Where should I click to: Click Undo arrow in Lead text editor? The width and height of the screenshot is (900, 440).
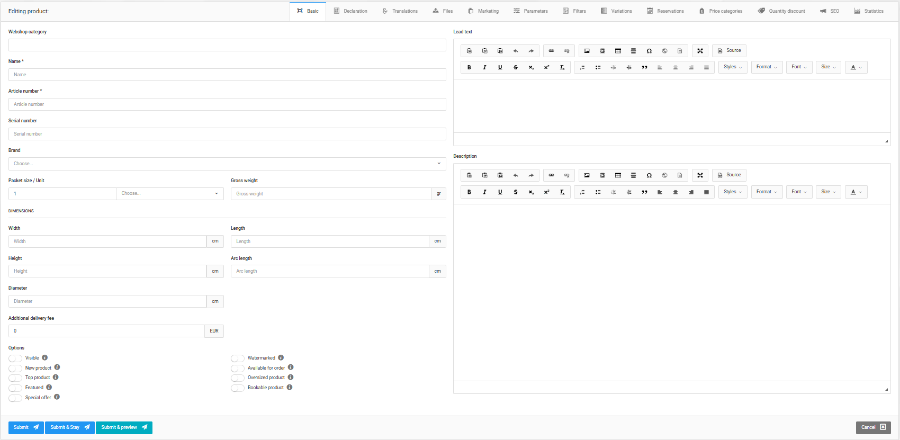pyautogui.click(x=516, y=51)
